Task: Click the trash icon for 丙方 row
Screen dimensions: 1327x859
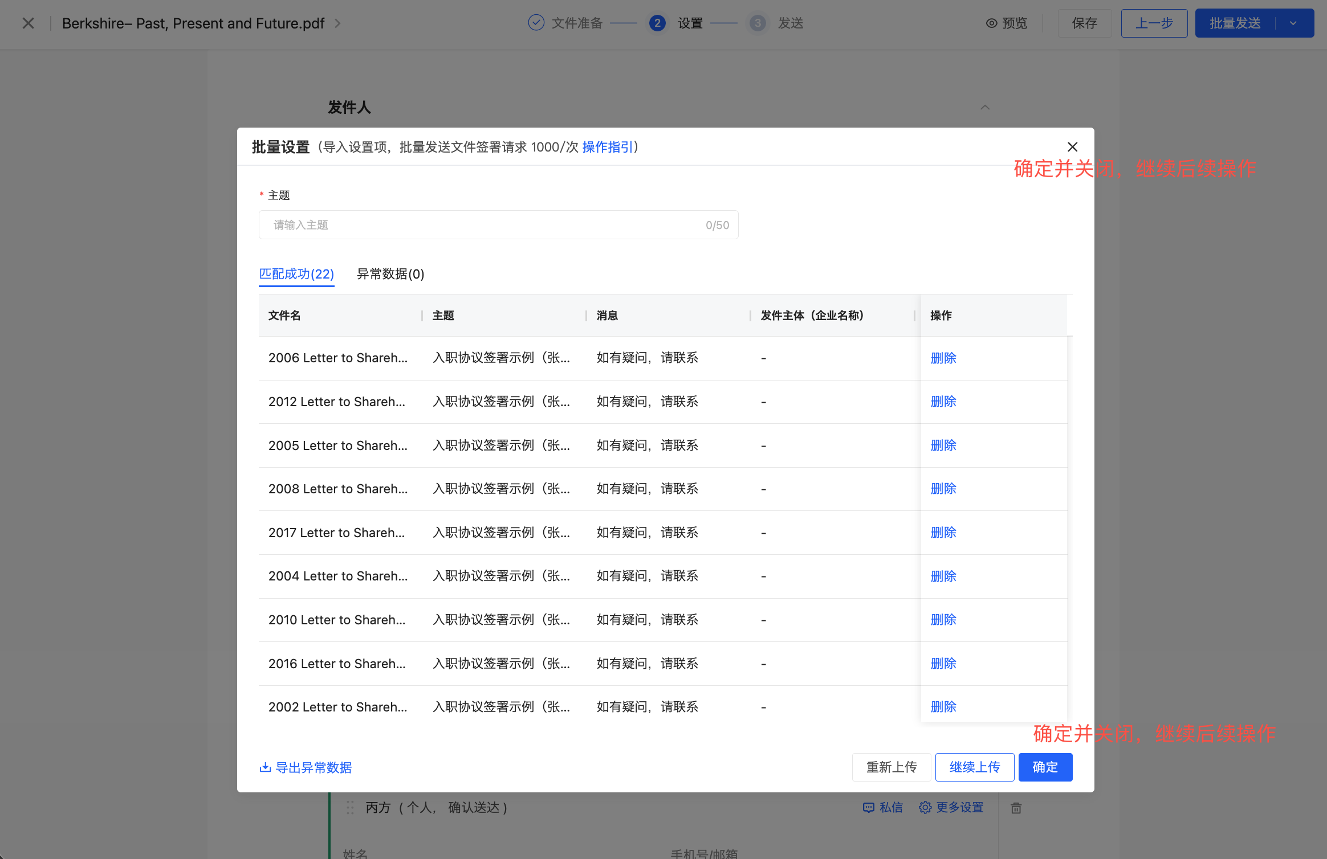Action: (1016, 808)
